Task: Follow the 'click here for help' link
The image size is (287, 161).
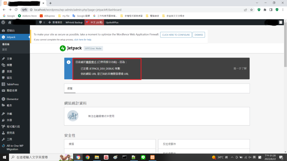Action: pyautogui.click(x=83, y=40)
